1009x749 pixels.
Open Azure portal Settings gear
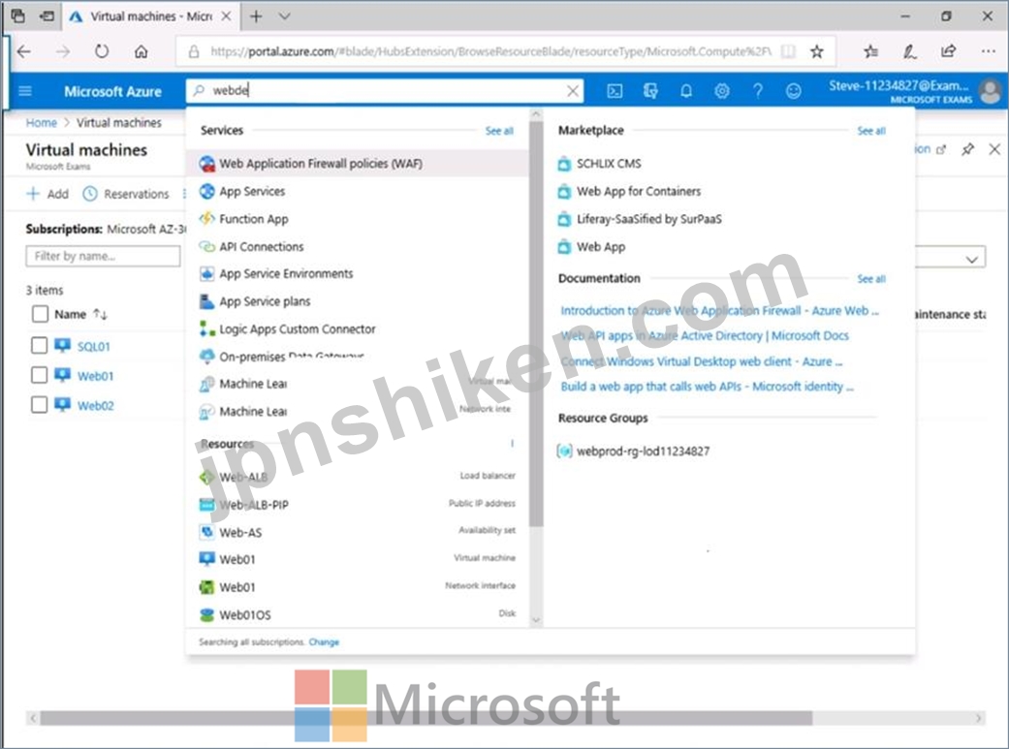coord(722,91)
